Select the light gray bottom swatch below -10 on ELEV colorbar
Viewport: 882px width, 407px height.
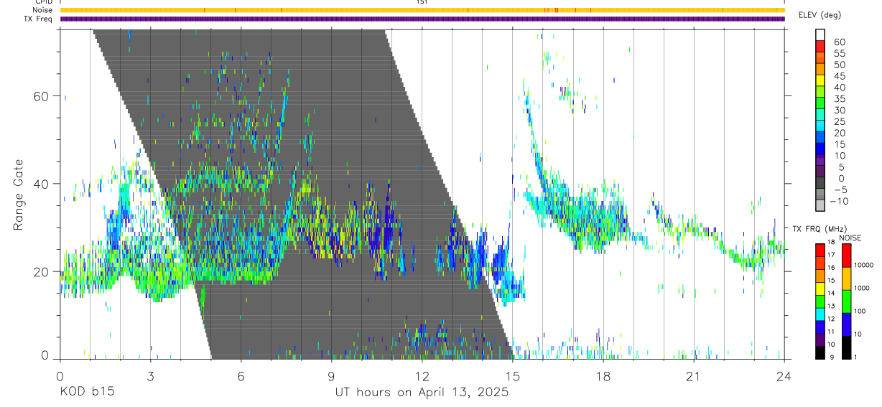[x=820, y=205]
